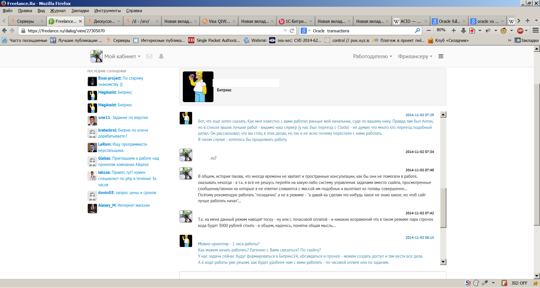This screenshot has height=288, width=540.
Task: Open the Adblock Plus dropdown arrow
Action: [526, 31]
